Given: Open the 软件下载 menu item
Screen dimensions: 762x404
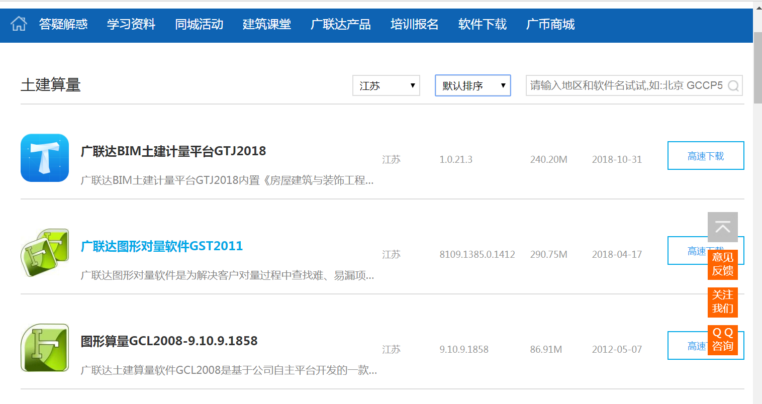Looking at the screenshot, I should pyautogui.click(x=483, y=24).
